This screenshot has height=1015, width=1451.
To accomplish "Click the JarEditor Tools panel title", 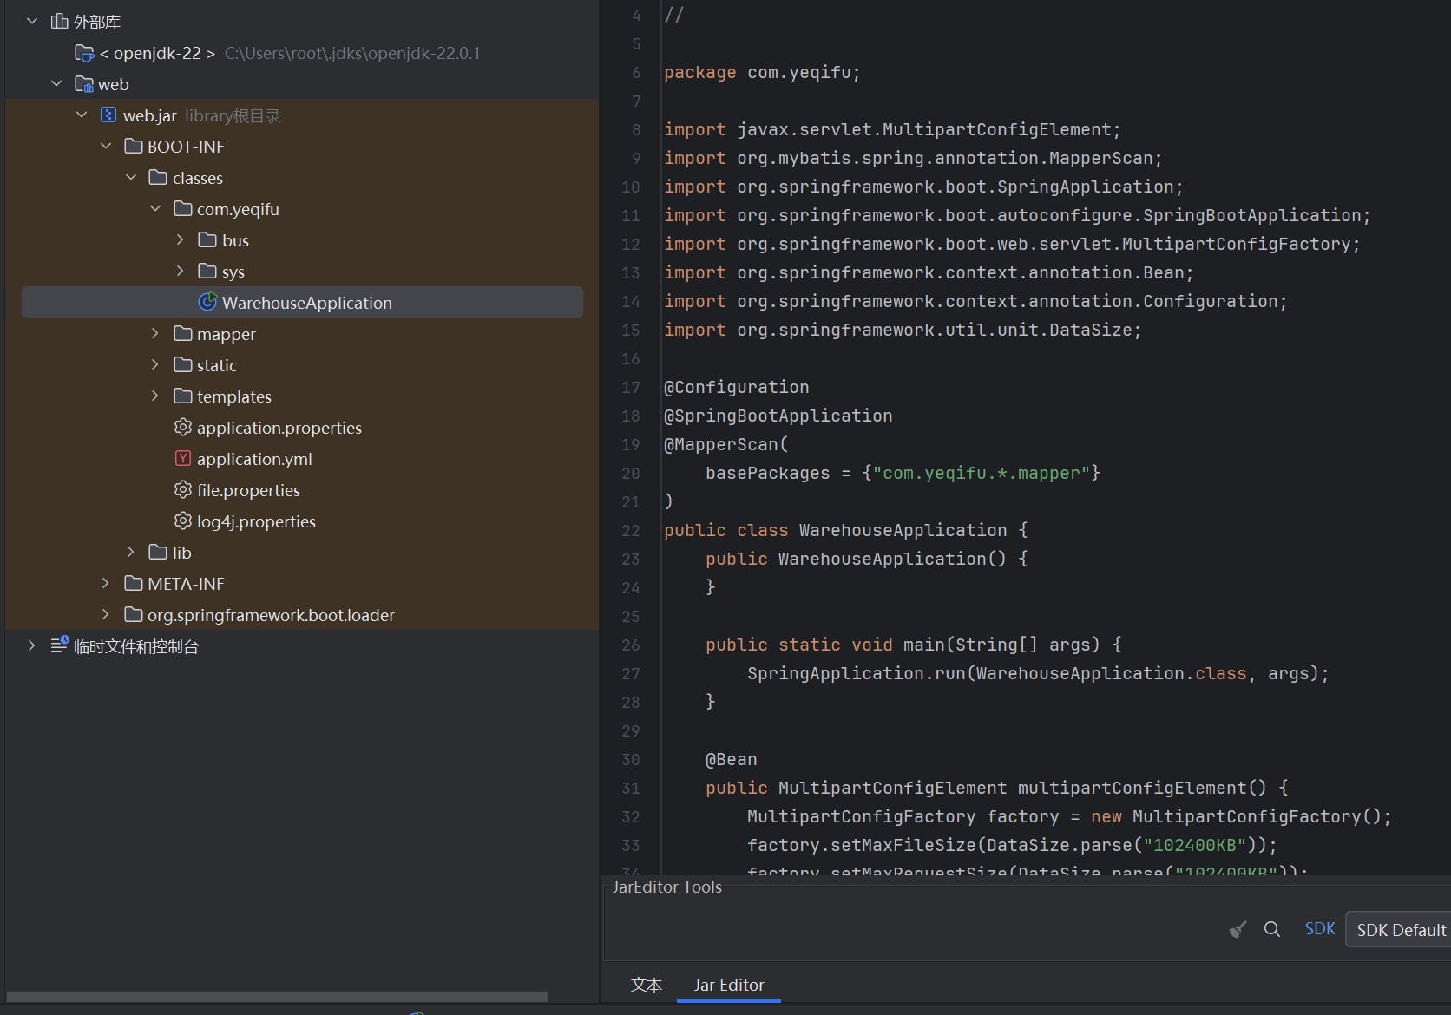I will (666, 887).
